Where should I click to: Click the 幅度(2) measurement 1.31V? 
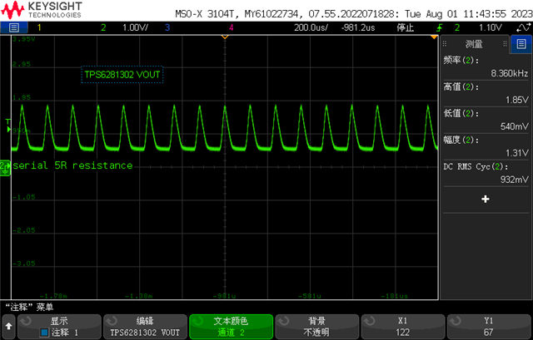pyautogui.click(x=486, y=146)
